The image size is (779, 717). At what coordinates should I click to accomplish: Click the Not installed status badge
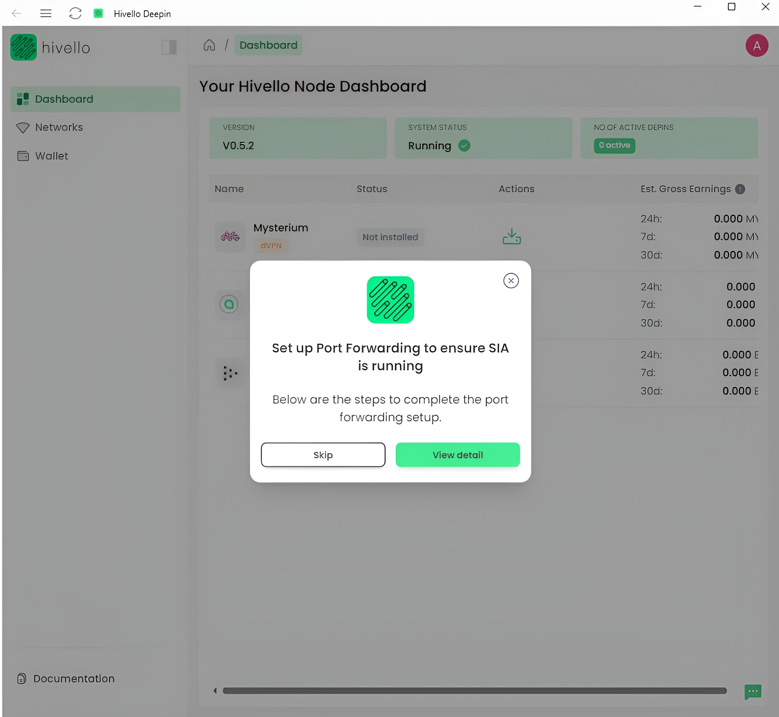[390, 237]
